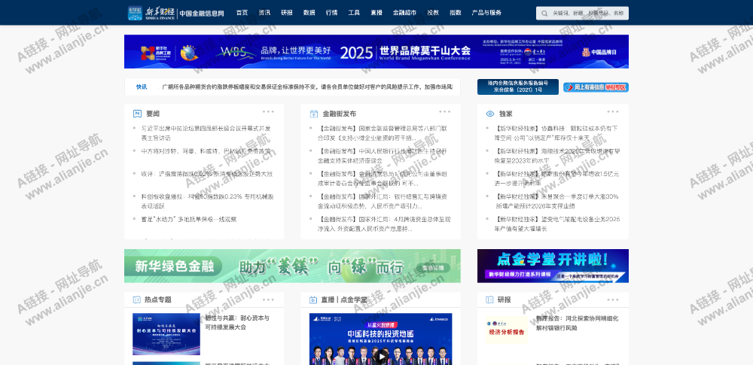Image resolution: width=753 pixels, height=365 pixels.
Task: Open the 经济分析报告 report thumbnail
Action: click(506, 330)
